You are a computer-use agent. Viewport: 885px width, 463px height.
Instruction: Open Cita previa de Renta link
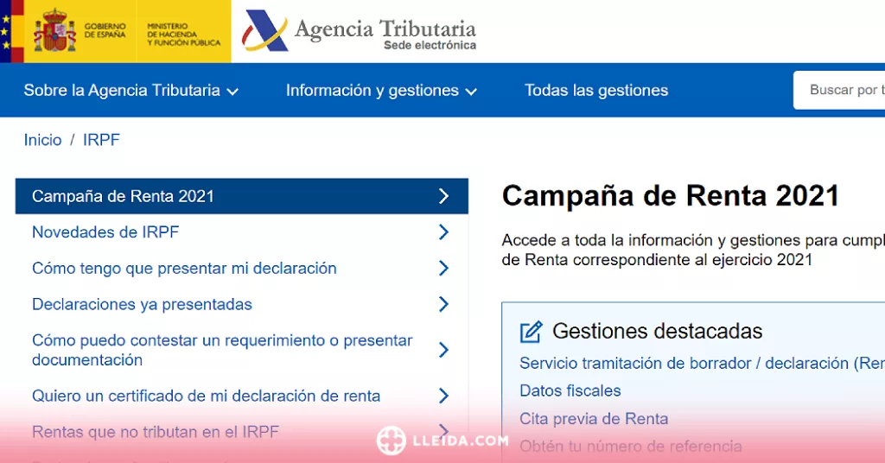click(594, 418)
